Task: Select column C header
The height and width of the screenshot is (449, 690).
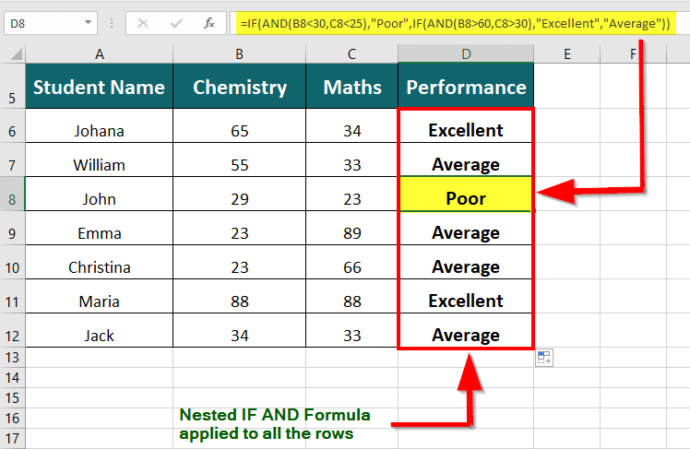Action: point(351,54)
